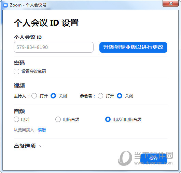This screenshot has width=181, height=173.
Task: Click the personal meeting ID input field
Action: pyautogui.click(x=54, y=47)
